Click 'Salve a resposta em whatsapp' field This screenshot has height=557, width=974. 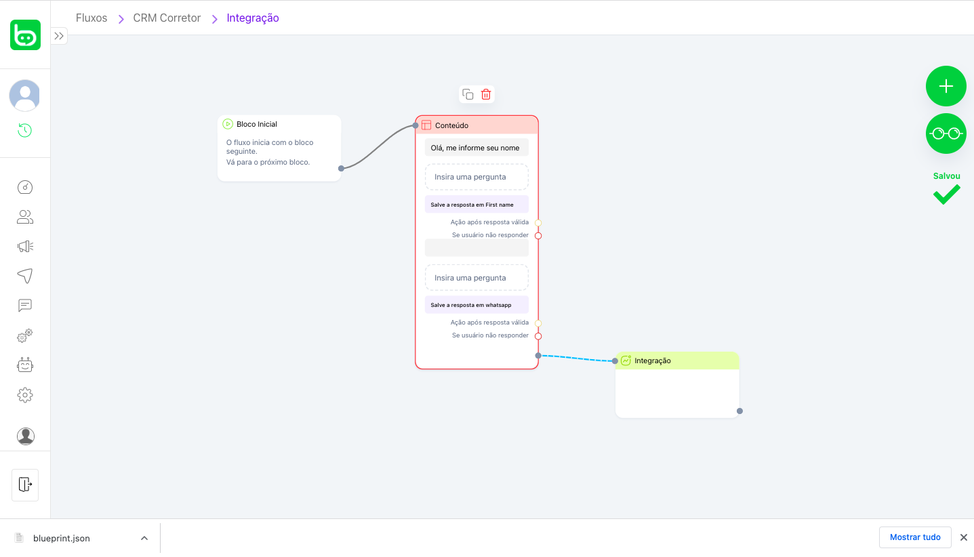tap(476, 305)
